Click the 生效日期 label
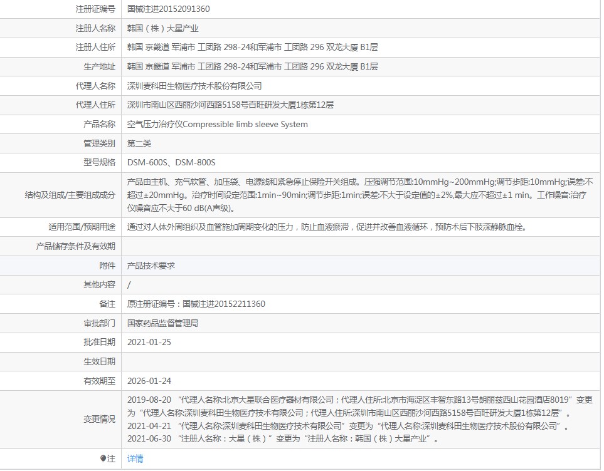 point(99,361)
